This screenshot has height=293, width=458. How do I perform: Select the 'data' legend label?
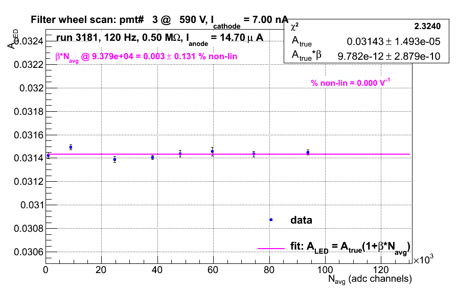pos(301,220)
